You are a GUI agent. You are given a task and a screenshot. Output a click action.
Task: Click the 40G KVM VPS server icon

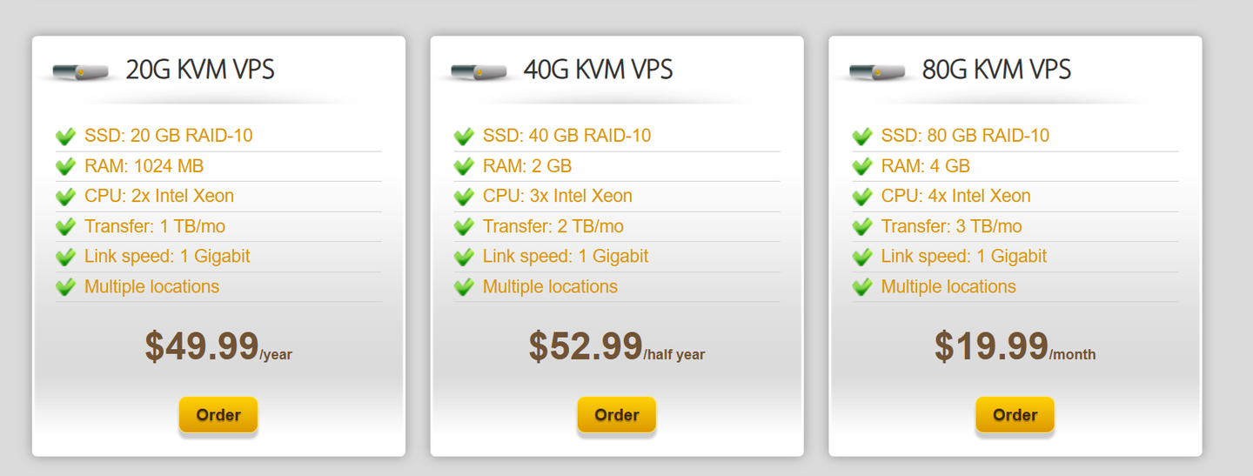click(479, 72)
